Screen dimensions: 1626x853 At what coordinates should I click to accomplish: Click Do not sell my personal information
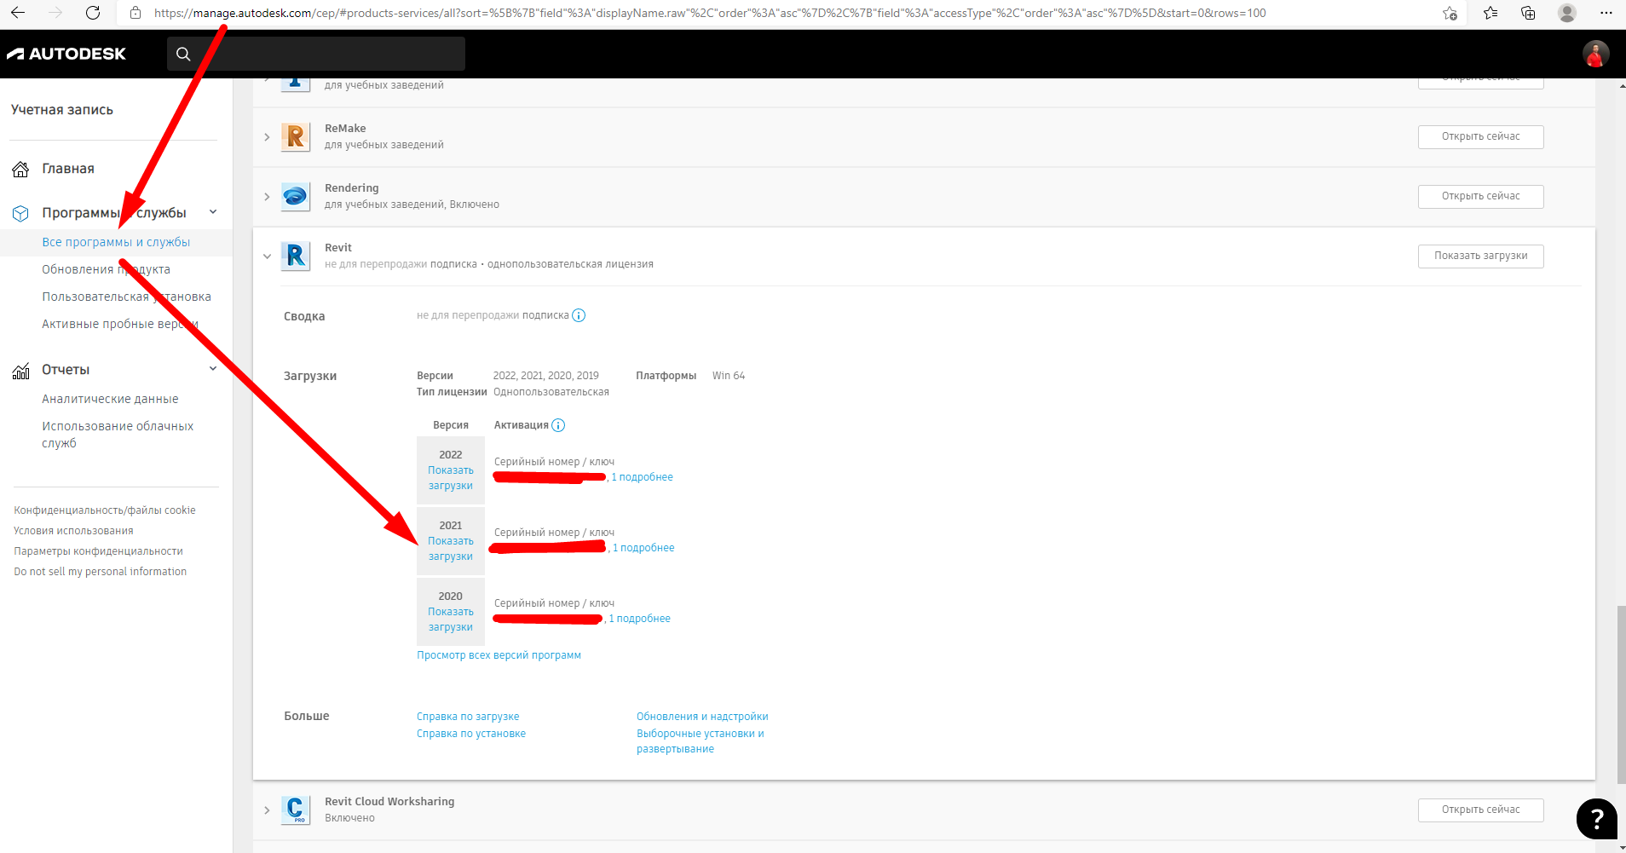pyautogui.click(x=100, y=572)
